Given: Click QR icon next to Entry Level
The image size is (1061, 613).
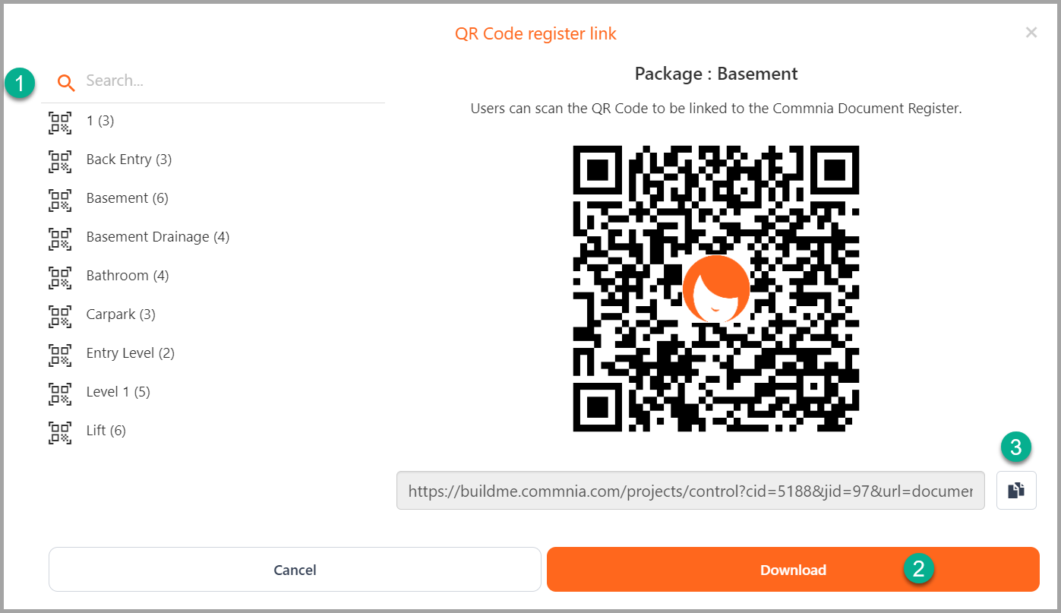Looking at the screenshot, I should pyautogui.click(x=60, y=355).
